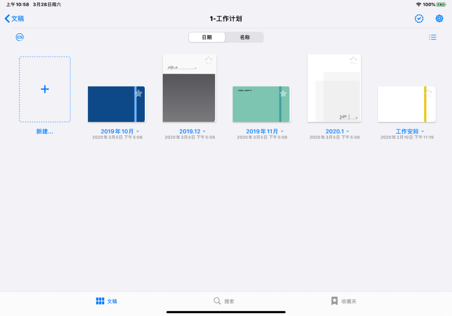
Task: Toggle favorite star on 2020.1 notebook
Action: point(353,60)
